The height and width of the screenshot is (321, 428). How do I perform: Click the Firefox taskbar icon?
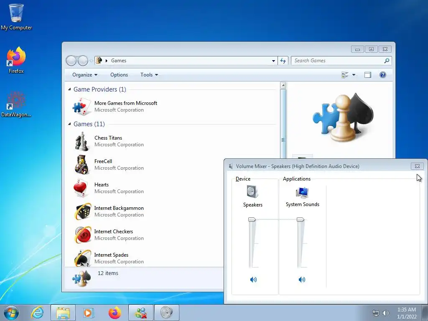(115, 313)
